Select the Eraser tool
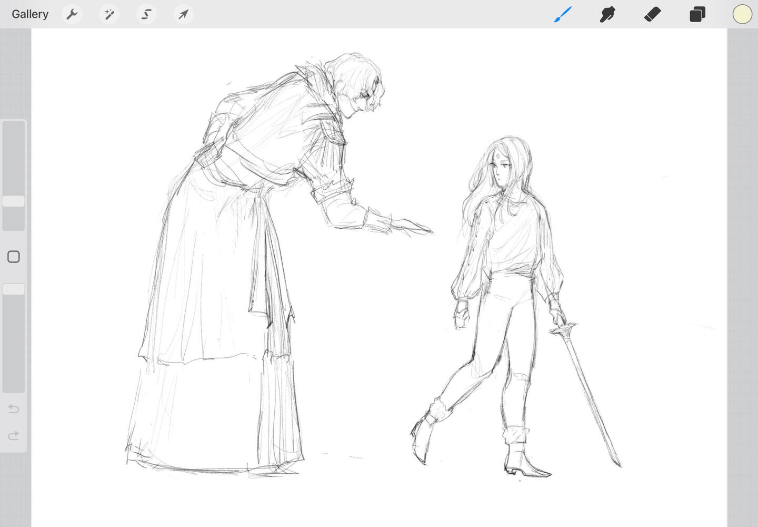 click(x=652, y=14)
